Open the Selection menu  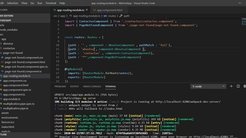pos(12,3)
